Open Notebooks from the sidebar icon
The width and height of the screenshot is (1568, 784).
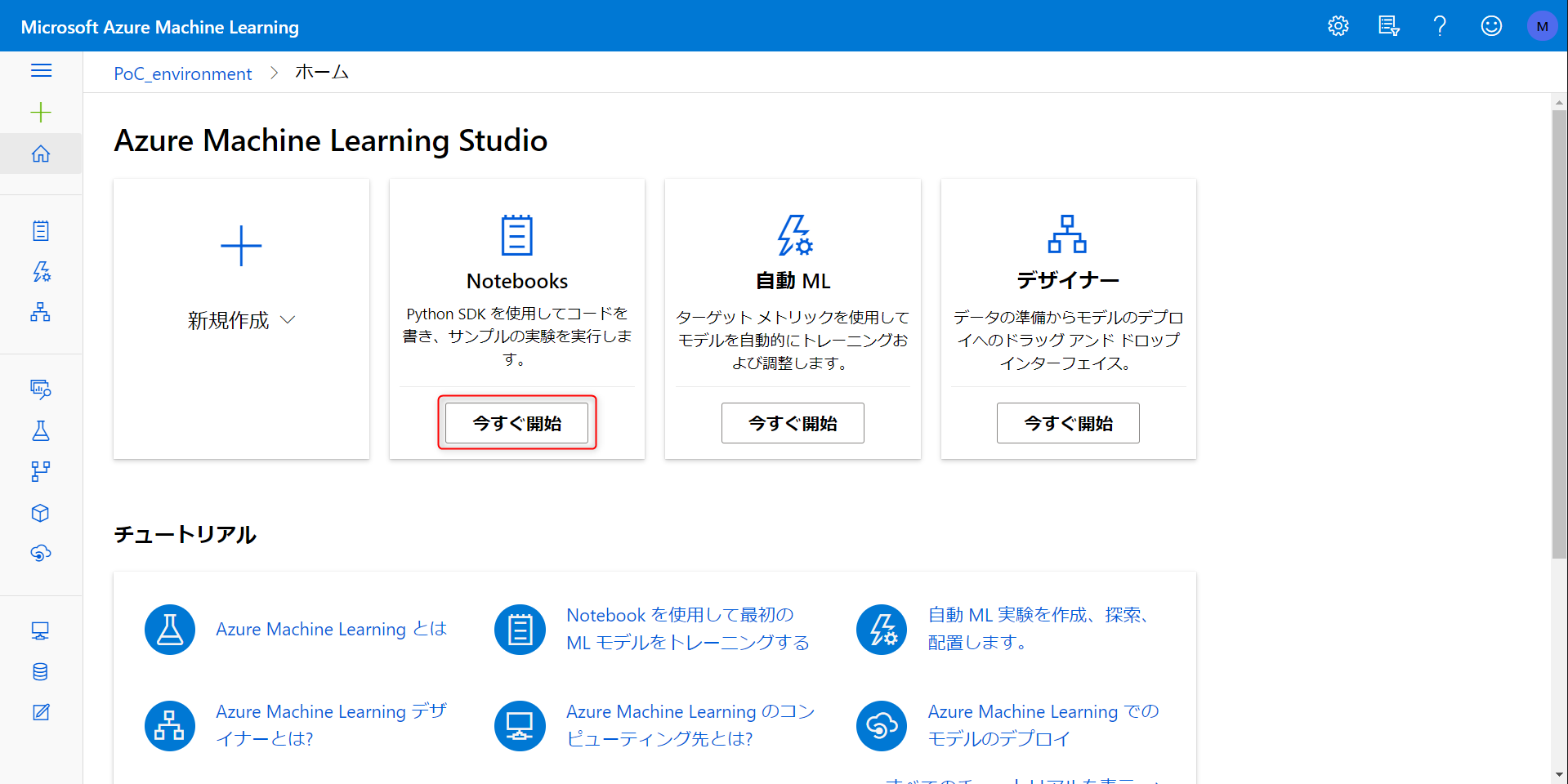(x=41, y=231)
